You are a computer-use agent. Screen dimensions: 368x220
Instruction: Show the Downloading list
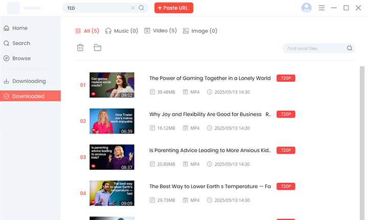(29, 81)
